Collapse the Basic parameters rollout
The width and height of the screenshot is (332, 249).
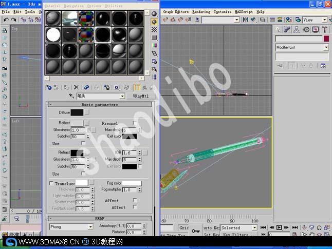tap(100, 105)
